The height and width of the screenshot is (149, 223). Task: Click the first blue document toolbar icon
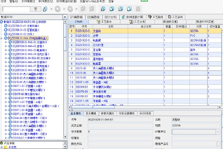[103, 9]
